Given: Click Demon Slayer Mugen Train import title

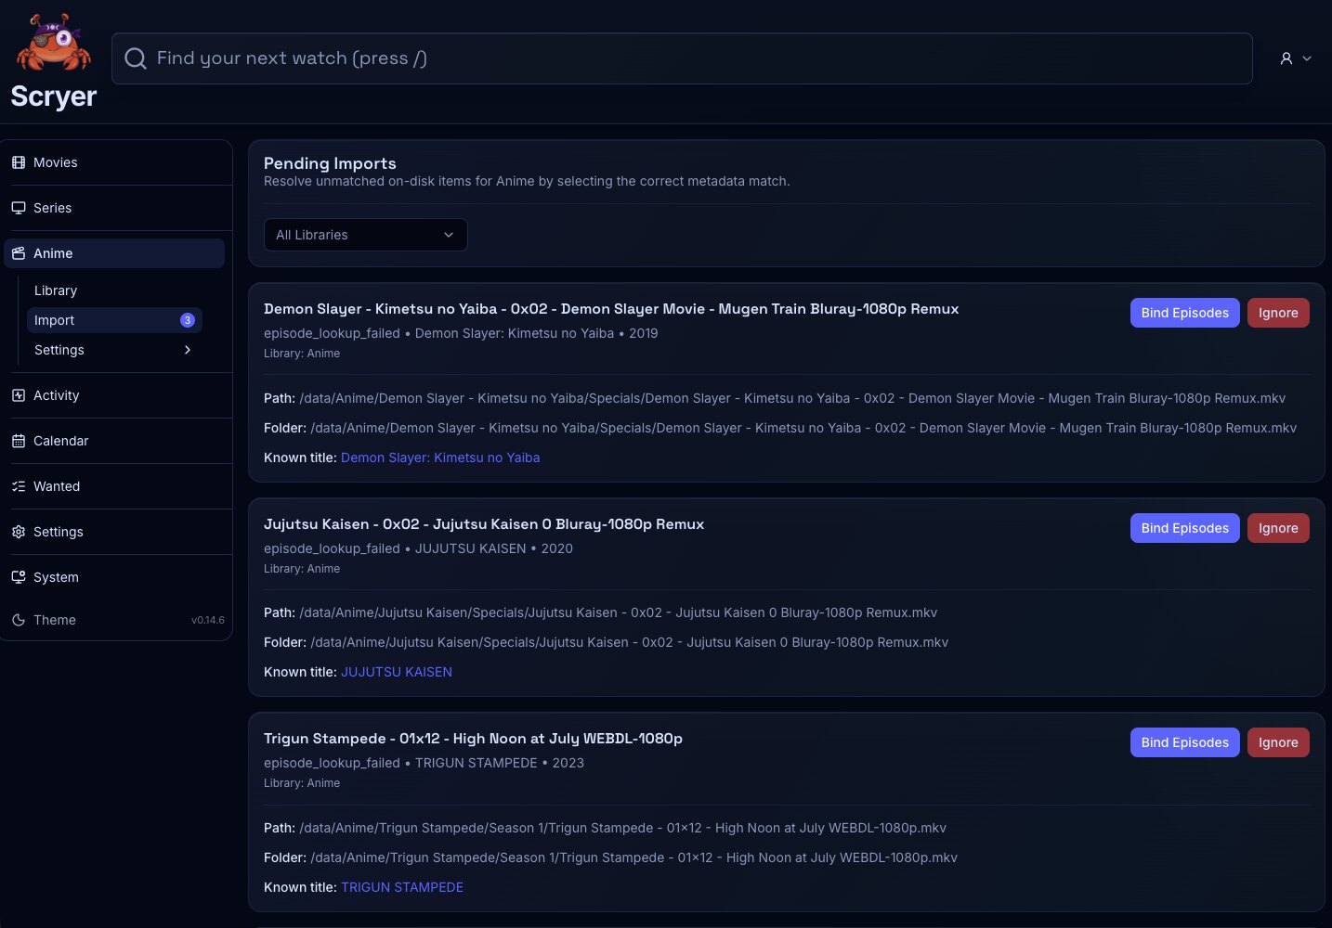Looking at the screenshot, I should pos(611,309).
